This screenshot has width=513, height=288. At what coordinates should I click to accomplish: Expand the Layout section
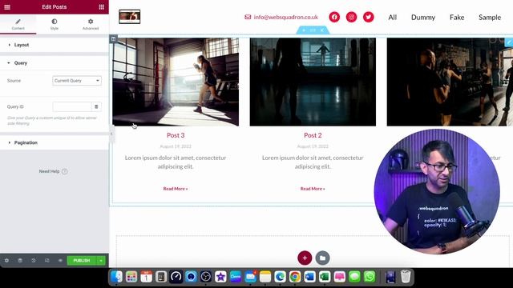pyautogui.click(x=55, y=45)
